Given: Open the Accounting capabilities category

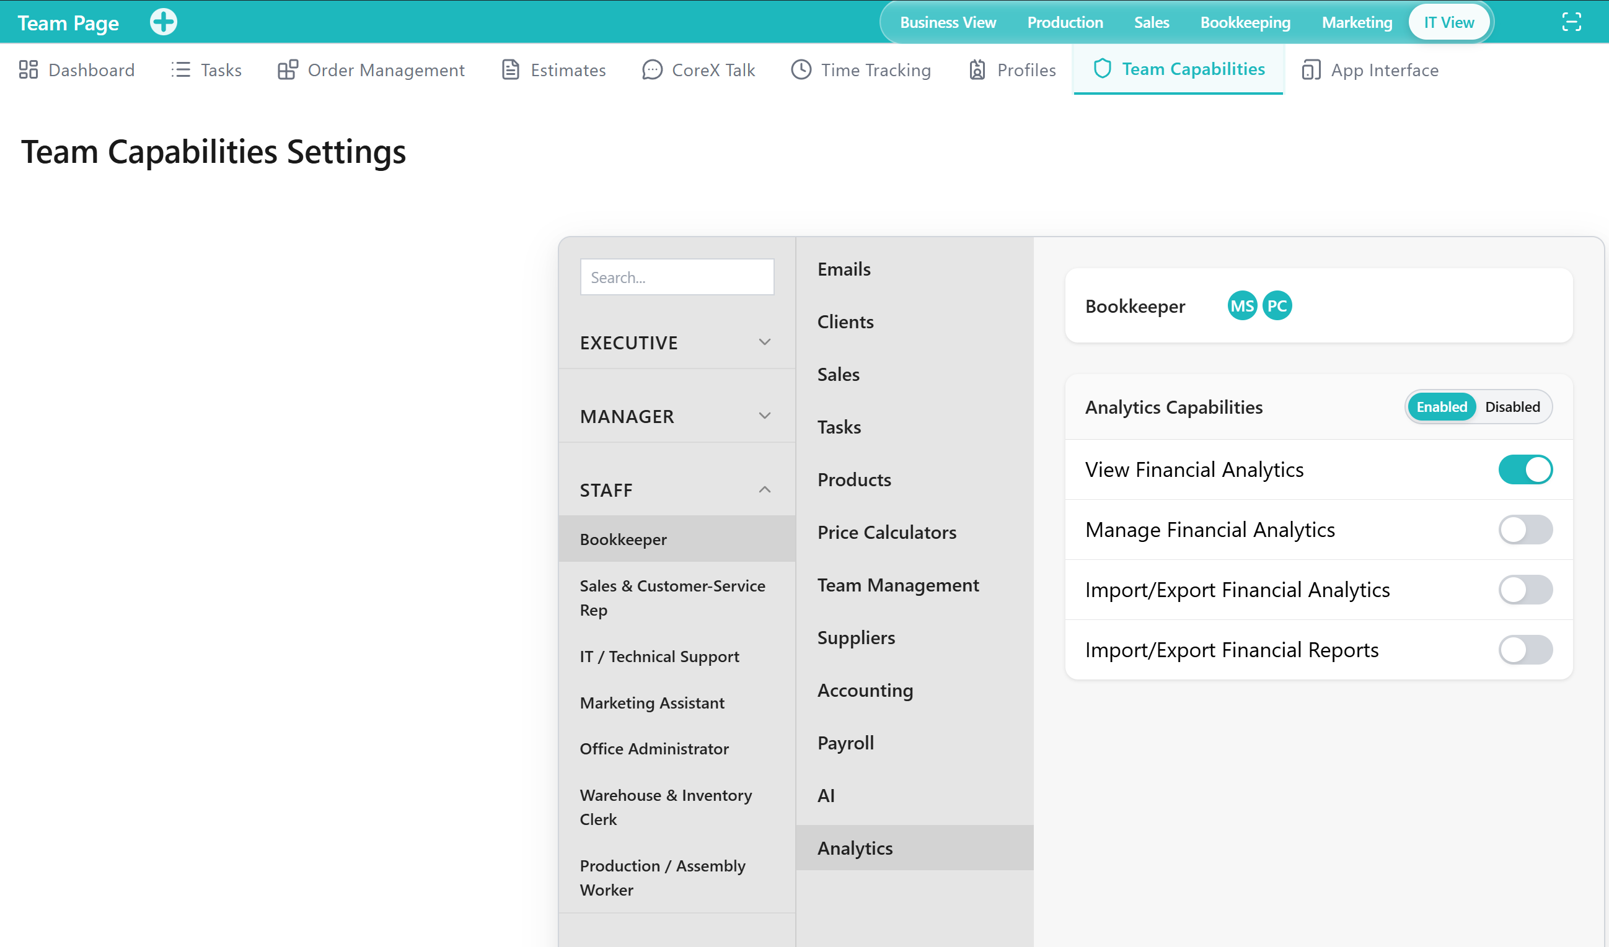Looking at the screenshot, I should tap(914, 690).
